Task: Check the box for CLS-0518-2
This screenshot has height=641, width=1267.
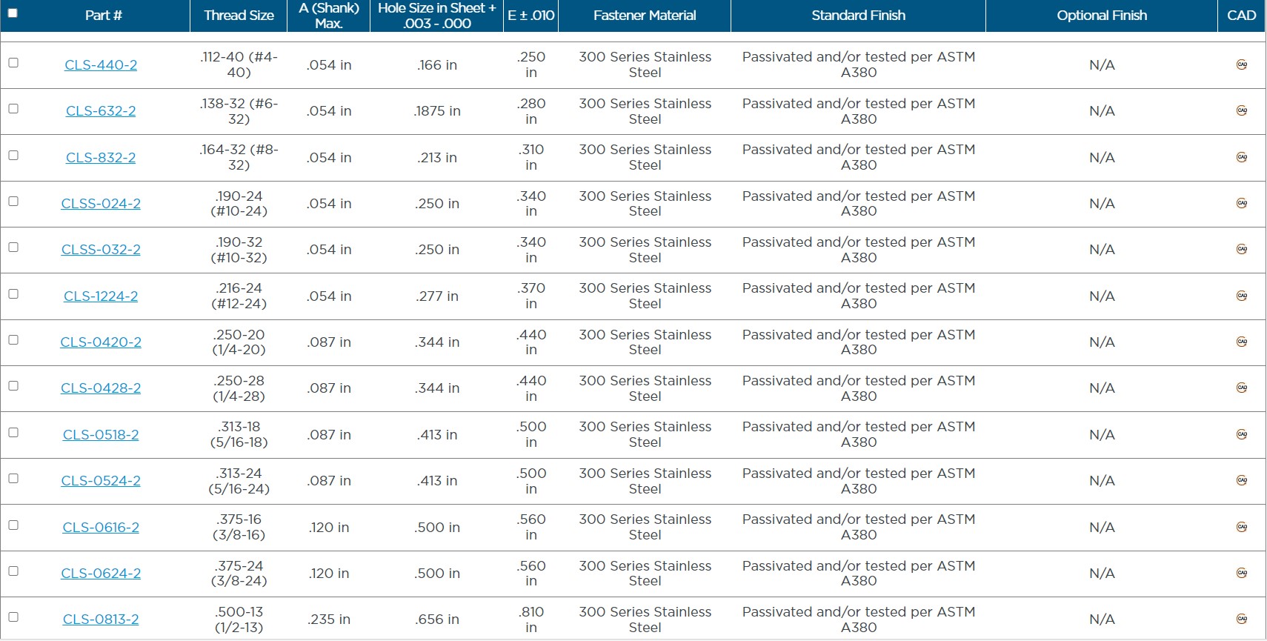Action: pyautogui.click(x=13, y=432)
